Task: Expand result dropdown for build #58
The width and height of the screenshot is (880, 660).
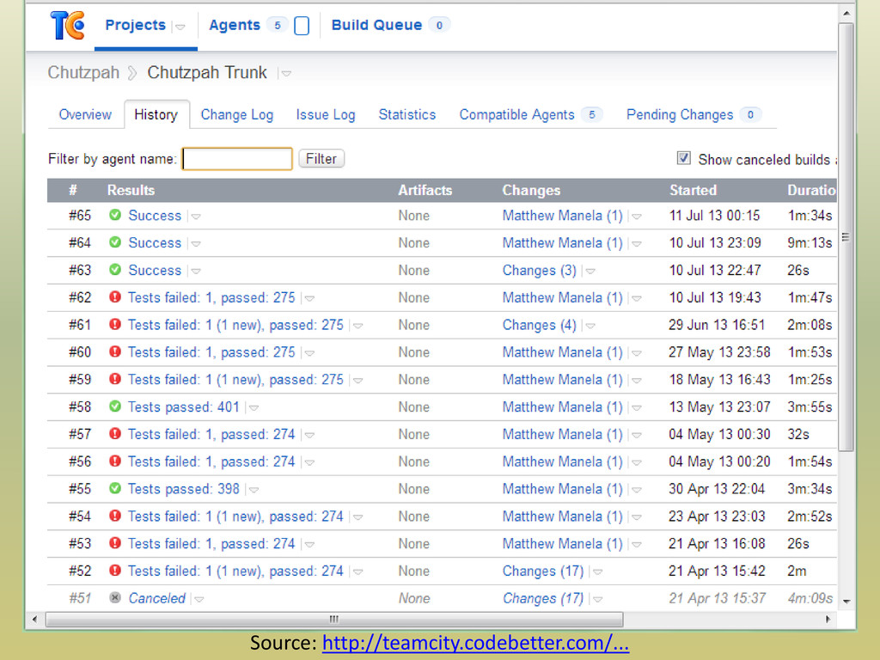Action: (x=254, y=407)
